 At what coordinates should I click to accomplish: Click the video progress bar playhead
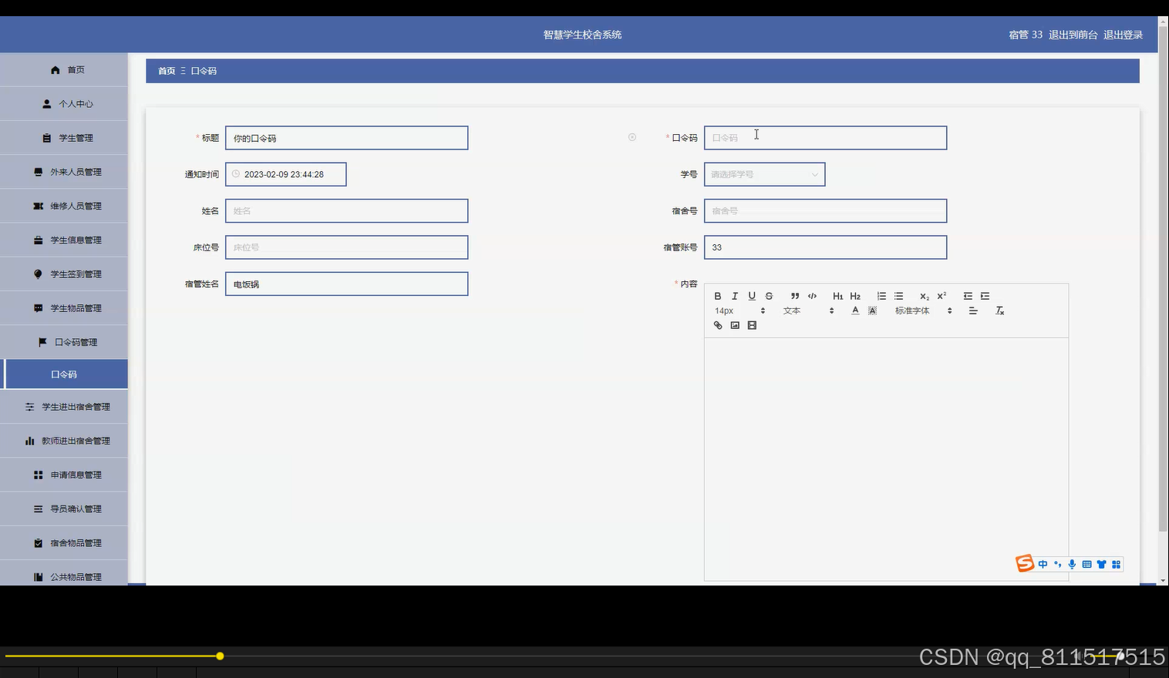(x=220, y=656)
